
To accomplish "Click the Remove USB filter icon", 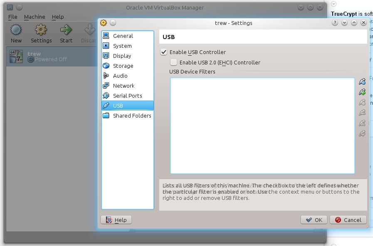I will click(x=362, y=113).
